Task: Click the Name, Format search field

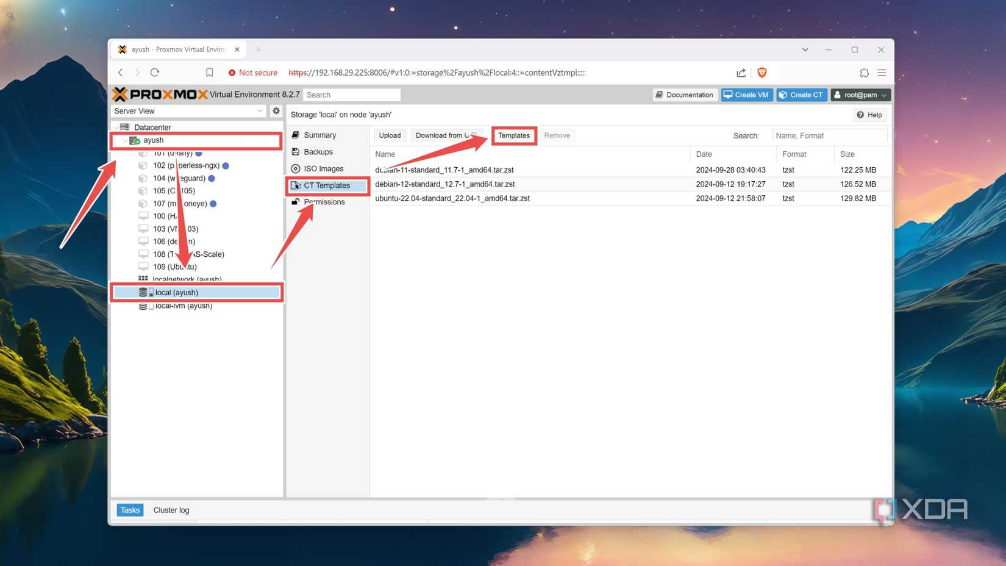Action: [x=829, y=135]
